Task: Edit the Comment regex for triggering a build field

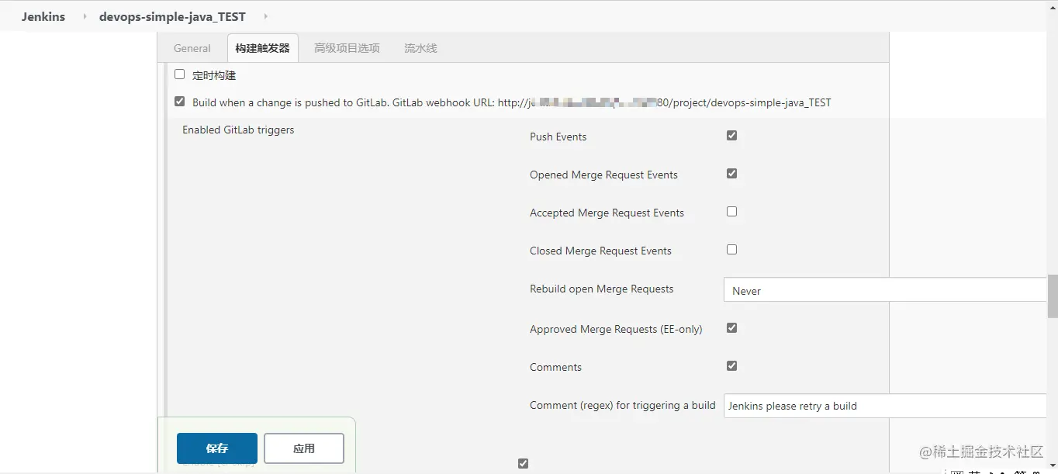Action: point(885,406)
